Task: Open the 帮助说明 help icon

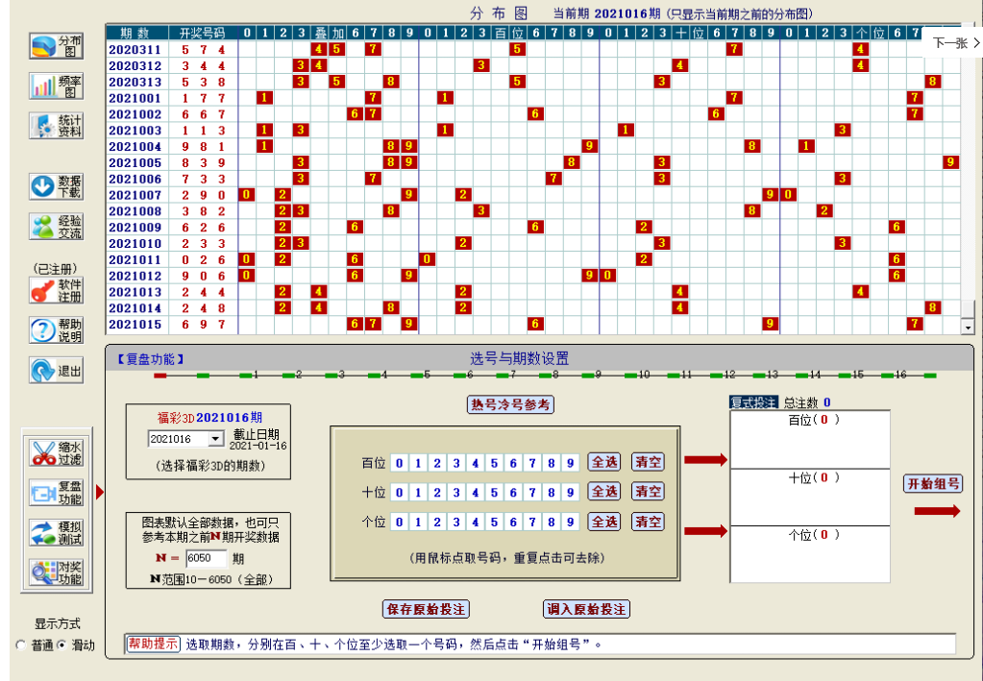Action: tap(56, 330)
